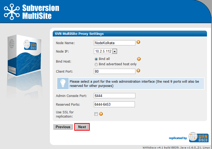The image size is (212, 149).
Task: Click the WANdisco product box image
Action: point(24,56)
